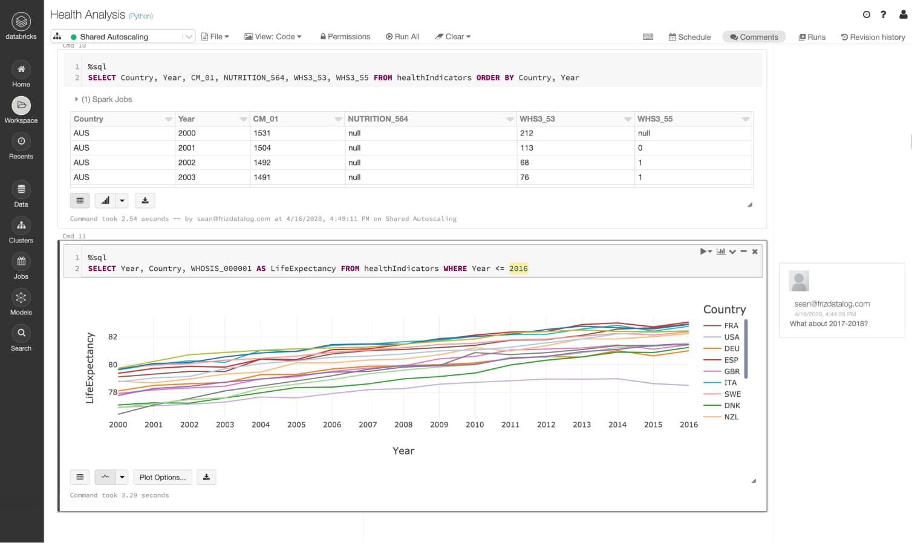The height and width of the screenshot is (543, 912).
Task: Expand the Spark Jobs disclosure triangle
Action: tap(76, 99)
